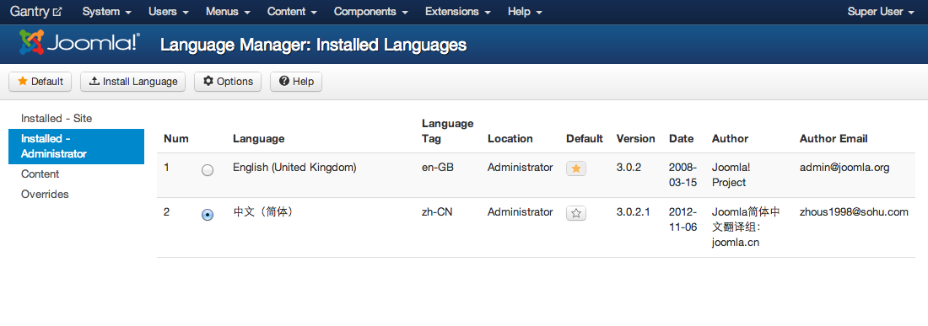Click date '2012-11-06' cell
Image resolution: width=928 pixels, height=326 pixels.
click(x=683, y=220)
